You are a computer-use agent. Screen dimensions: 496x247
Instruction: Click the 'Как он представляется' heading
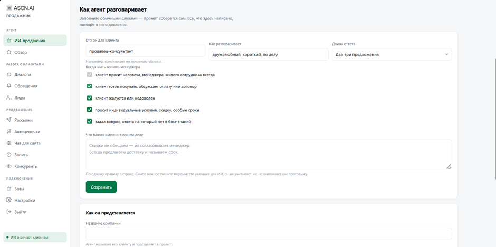(x=110, y=213)
